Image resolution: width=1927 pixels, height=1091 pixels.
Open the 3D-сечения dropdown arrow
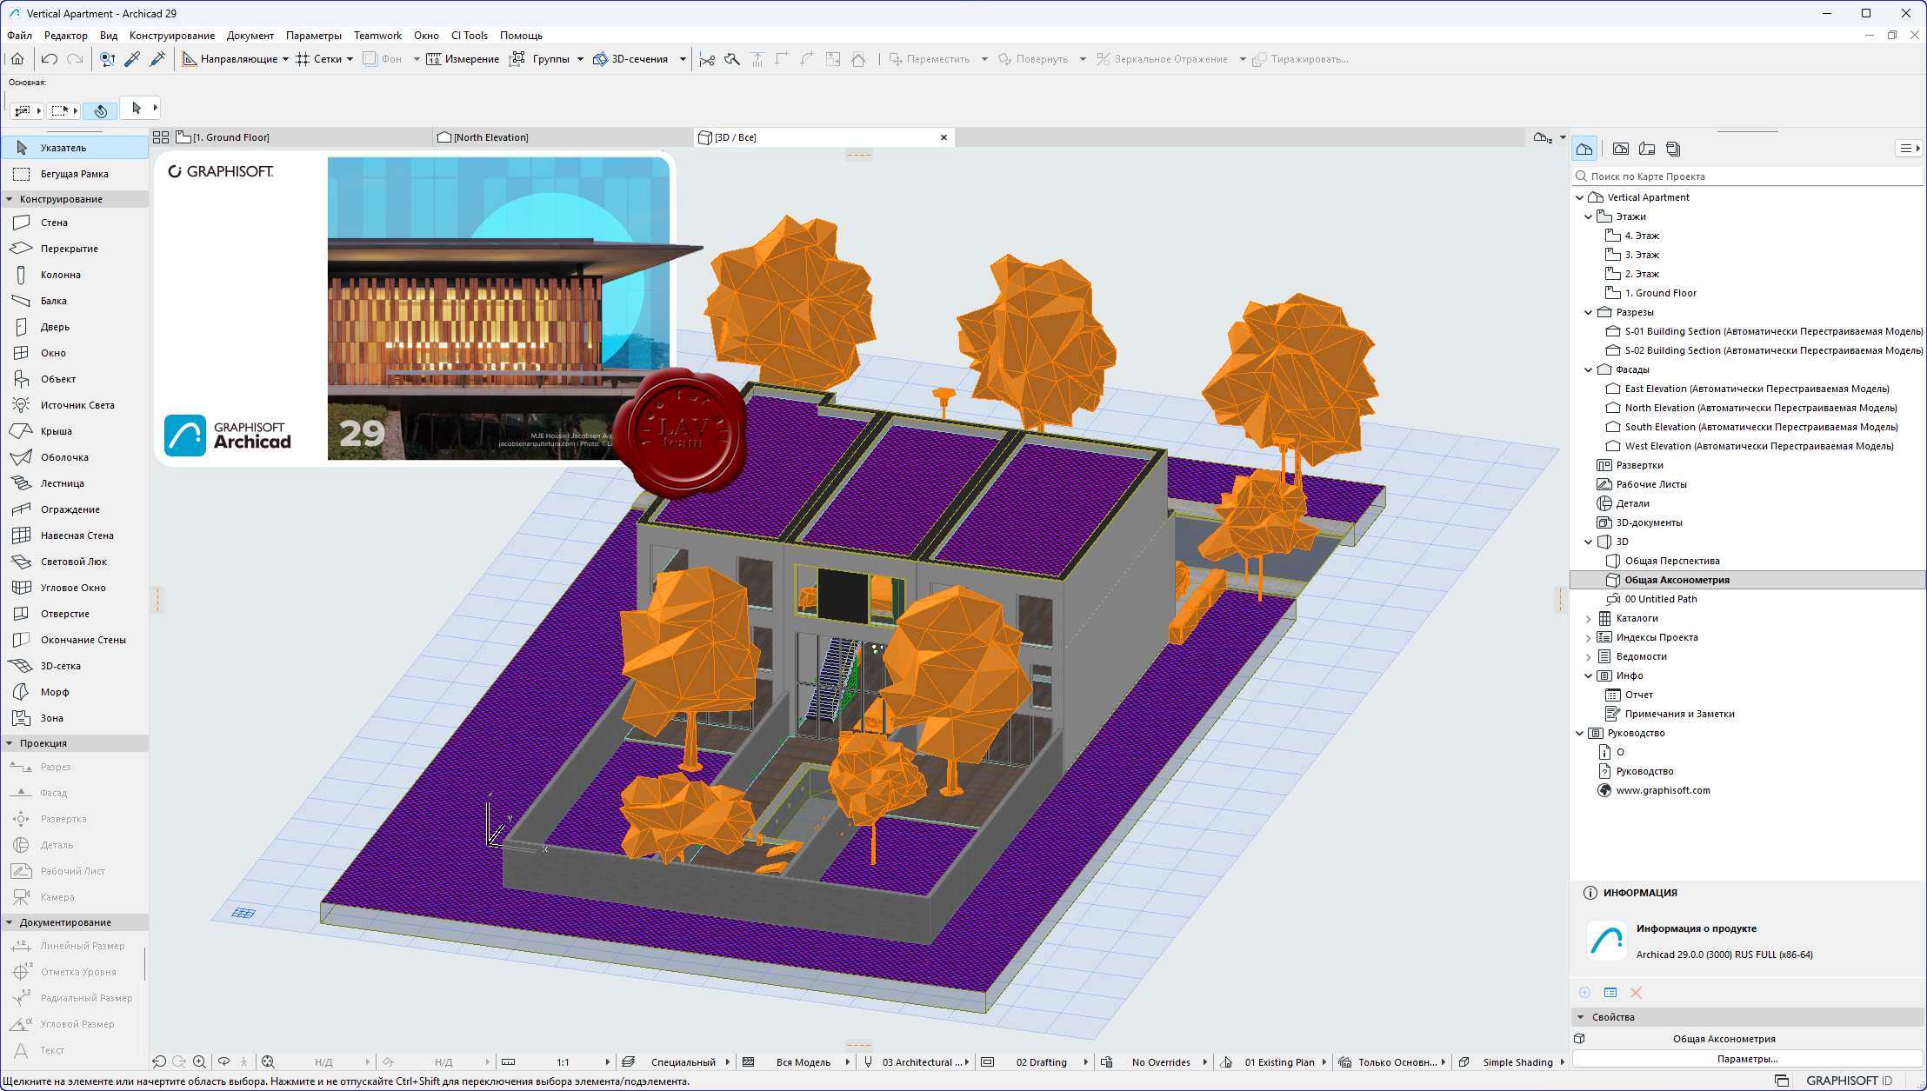click(x=683, y=59)
